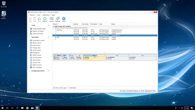195x110 pixels.
Task: Open NIUBI Partition Editor desktop shortcut
Action: point(4,15)
